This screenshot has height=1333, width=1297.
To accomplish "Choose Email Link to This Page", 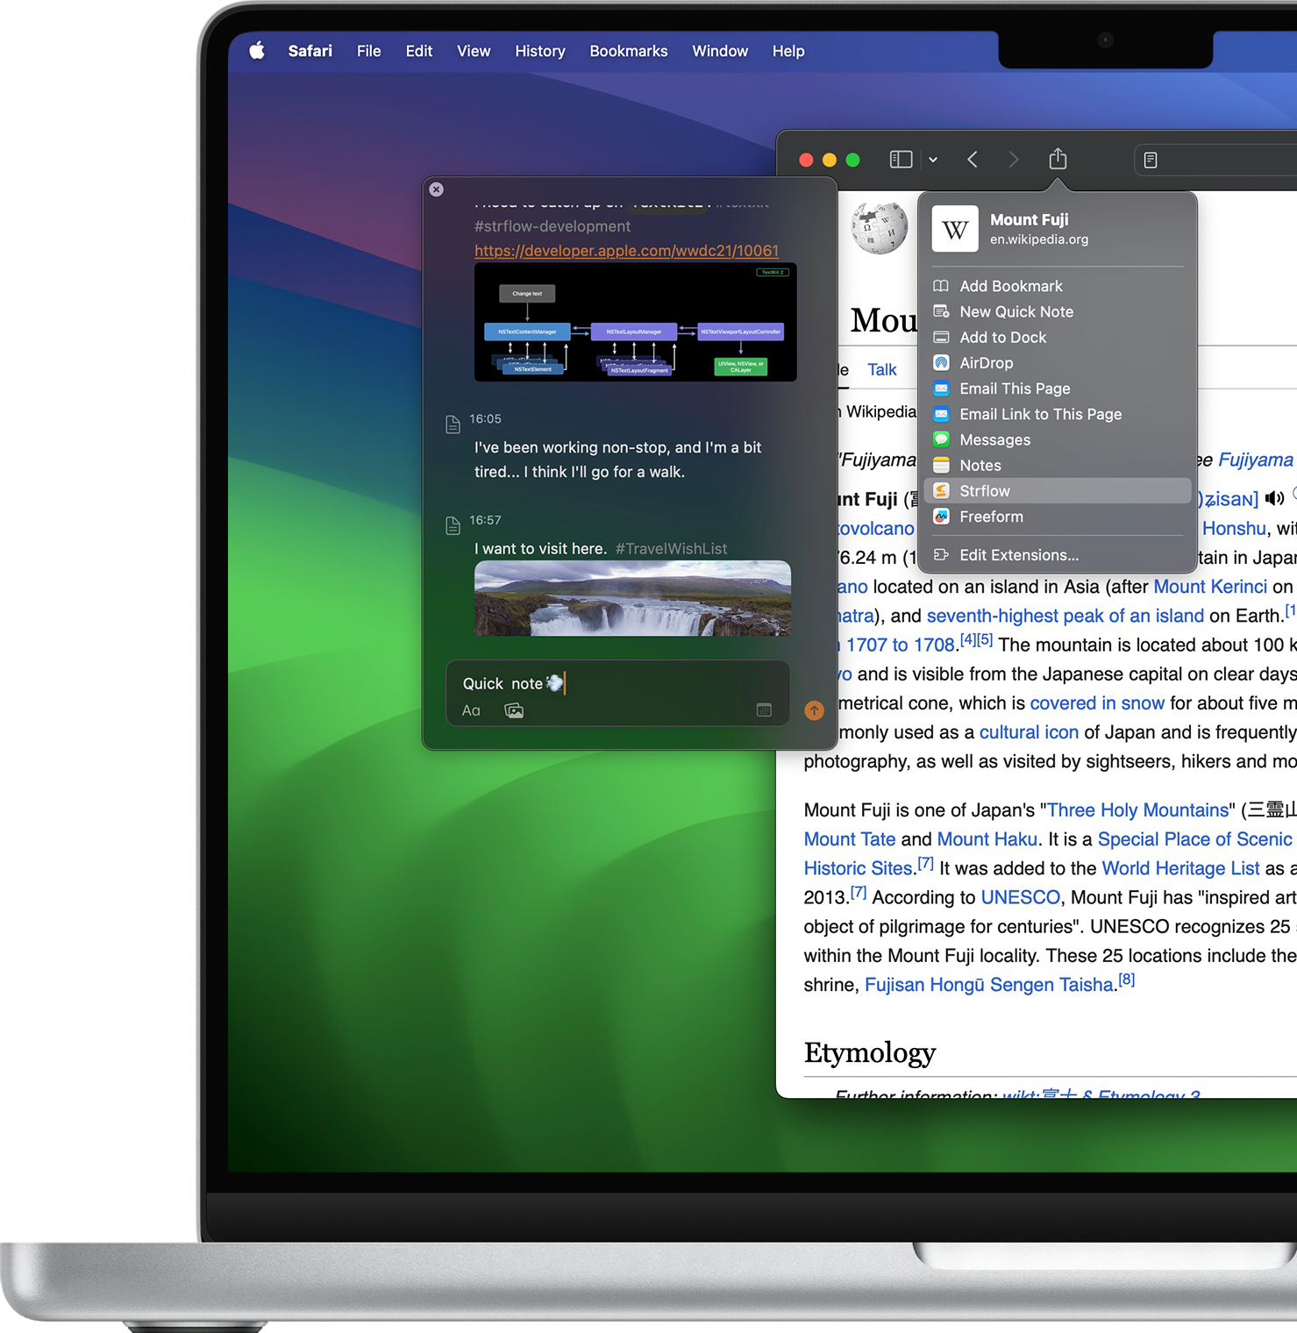I will pyautogui.click(x=1058, y=414).
